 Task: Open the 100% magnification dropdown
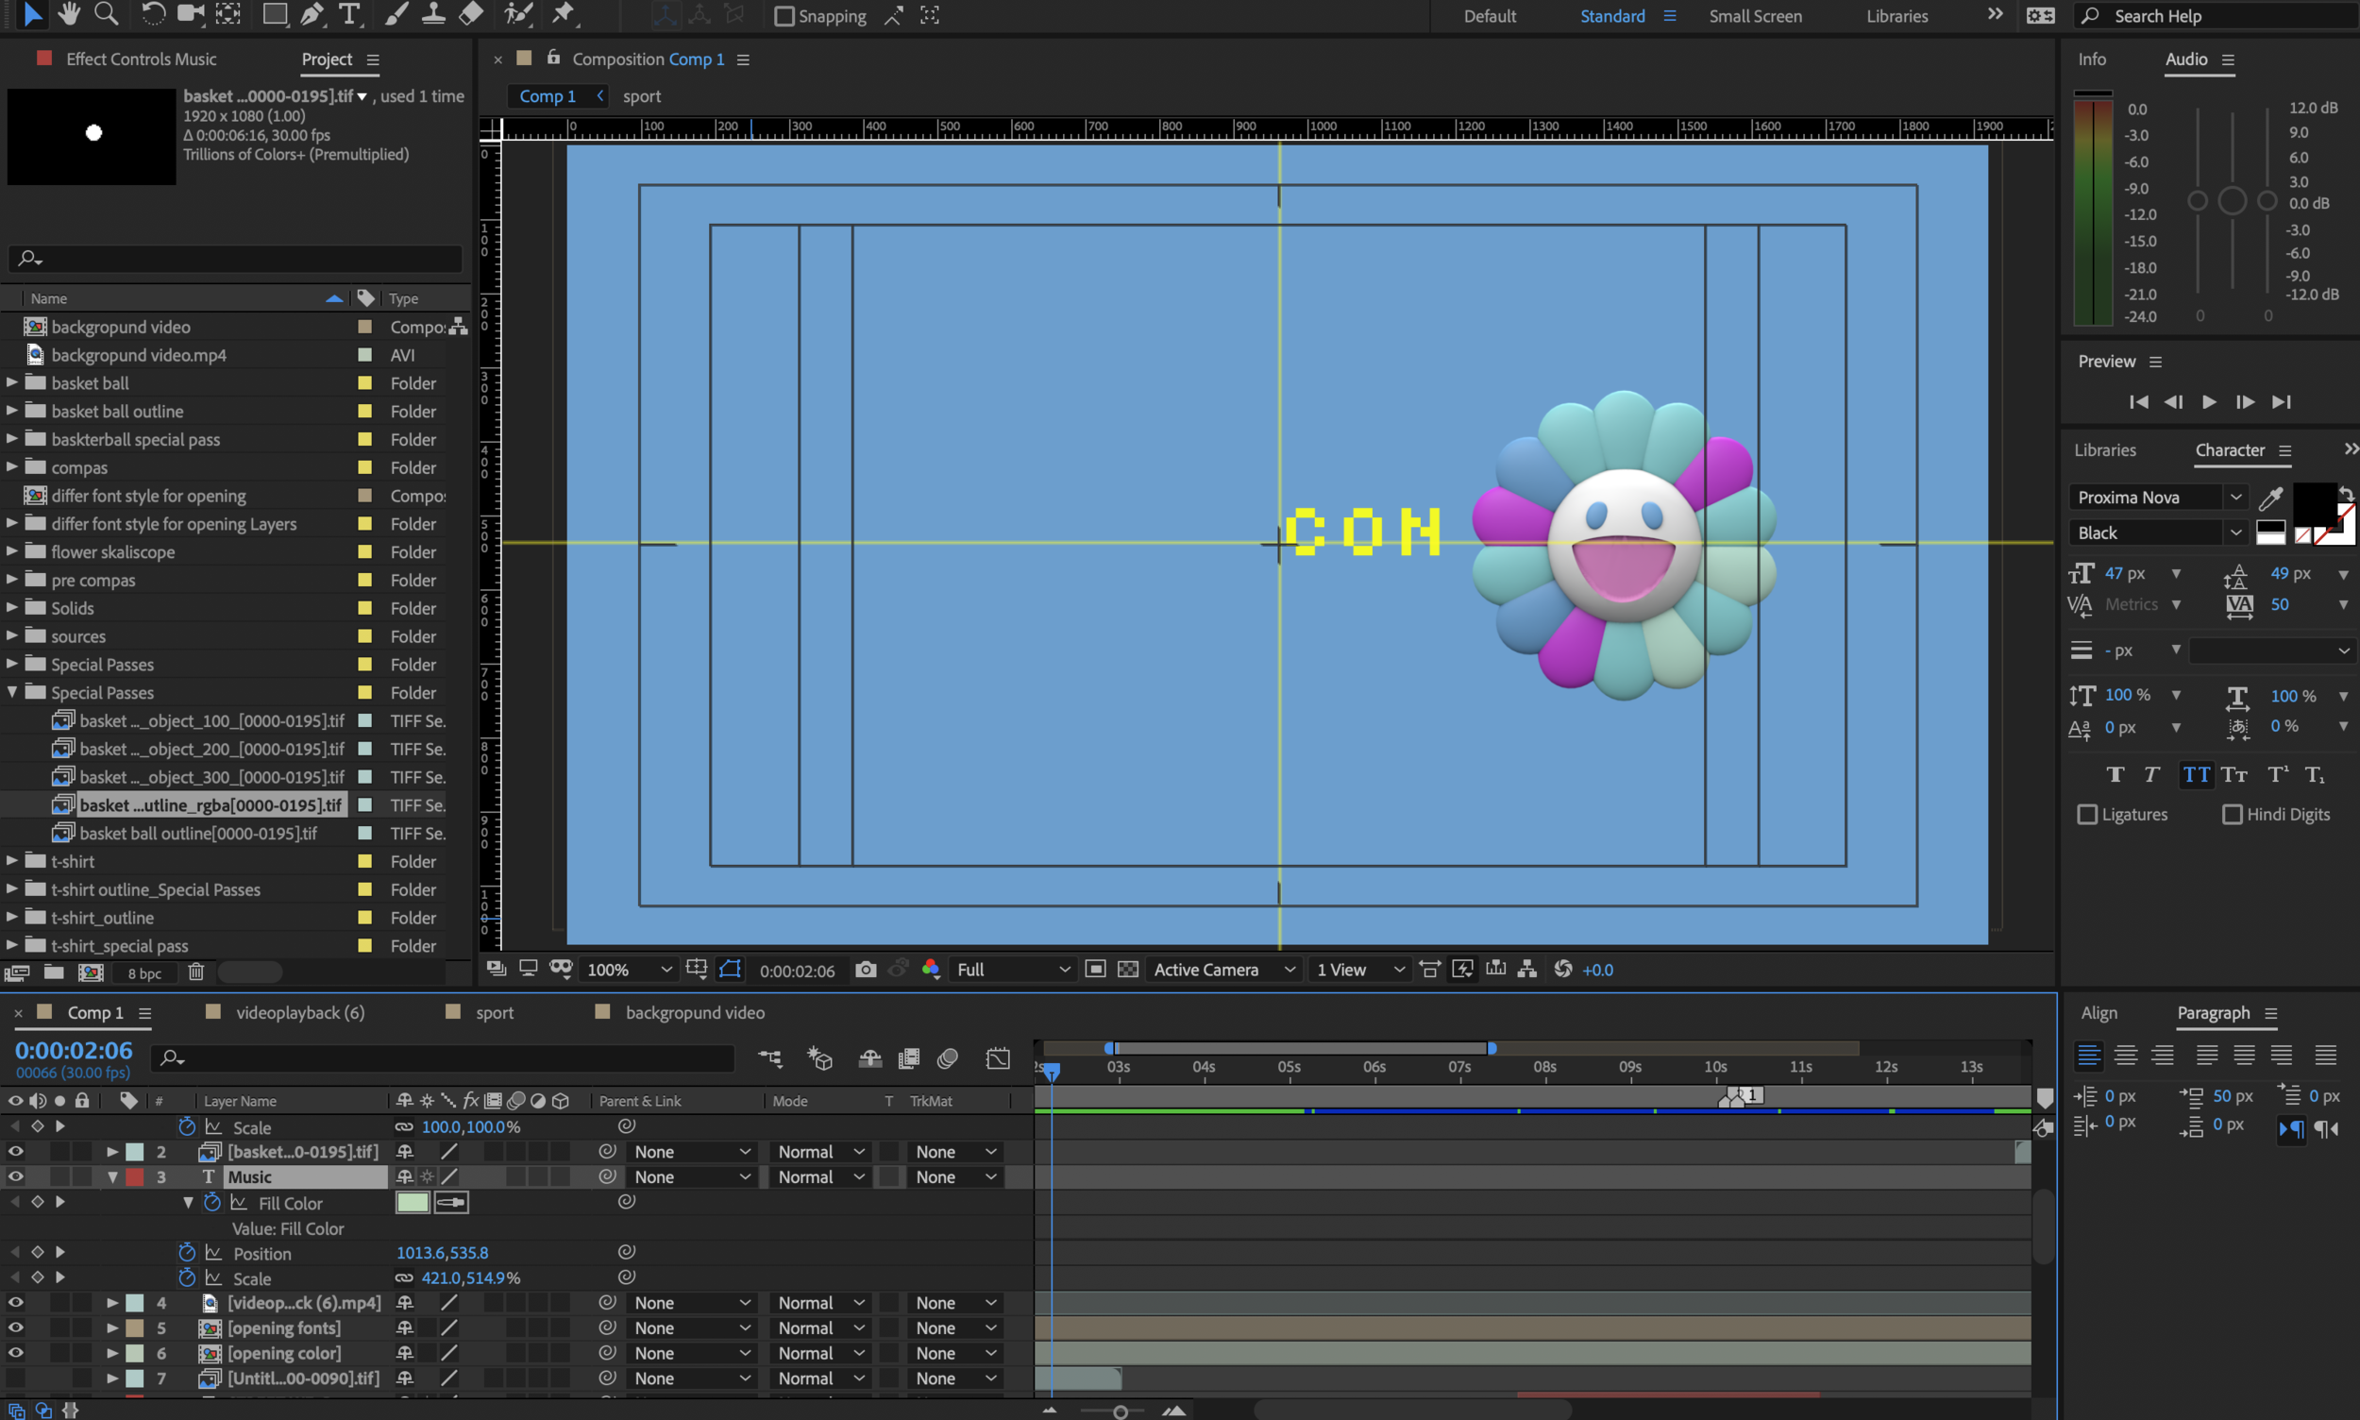tap(629, 970)
